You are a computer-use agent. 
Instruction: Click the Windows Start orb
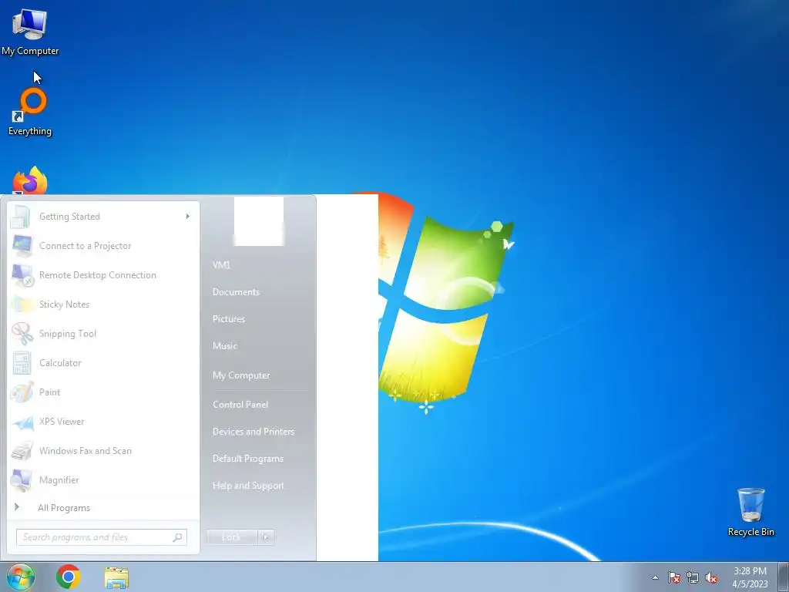point(20,577)
